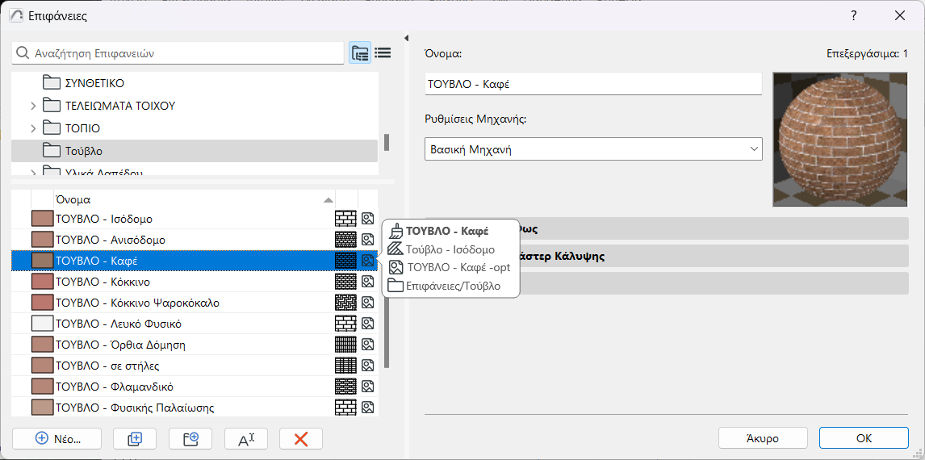Image resolution: width=925 pixels, height=460 pixels.
Task: Open the Ρυθμίσεις Μηχανής dropdown
Action: 593,149
